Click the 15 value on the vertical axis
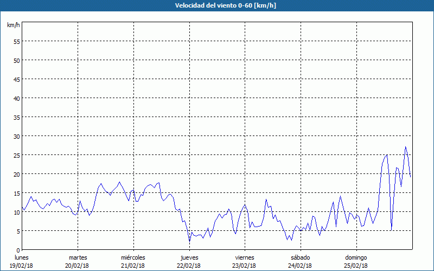Viewport: 434px width, 271px height. click(x=16, y=193)
